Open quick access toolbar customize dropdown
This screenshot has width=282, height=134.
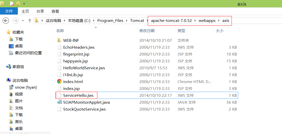[24, 4]
